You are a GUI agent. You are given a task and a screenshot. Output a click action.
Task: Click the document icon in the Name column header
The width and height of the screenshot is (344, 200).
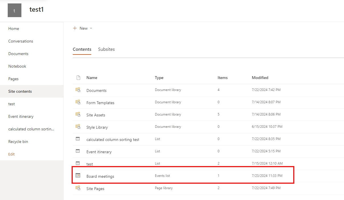click(x=78, y=77)
